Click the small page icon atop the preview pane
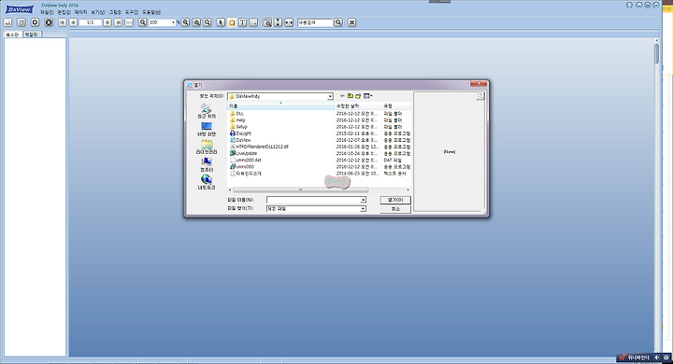Image resolution: width=673 pixels, height=364 pixels. tap(480, 96)
